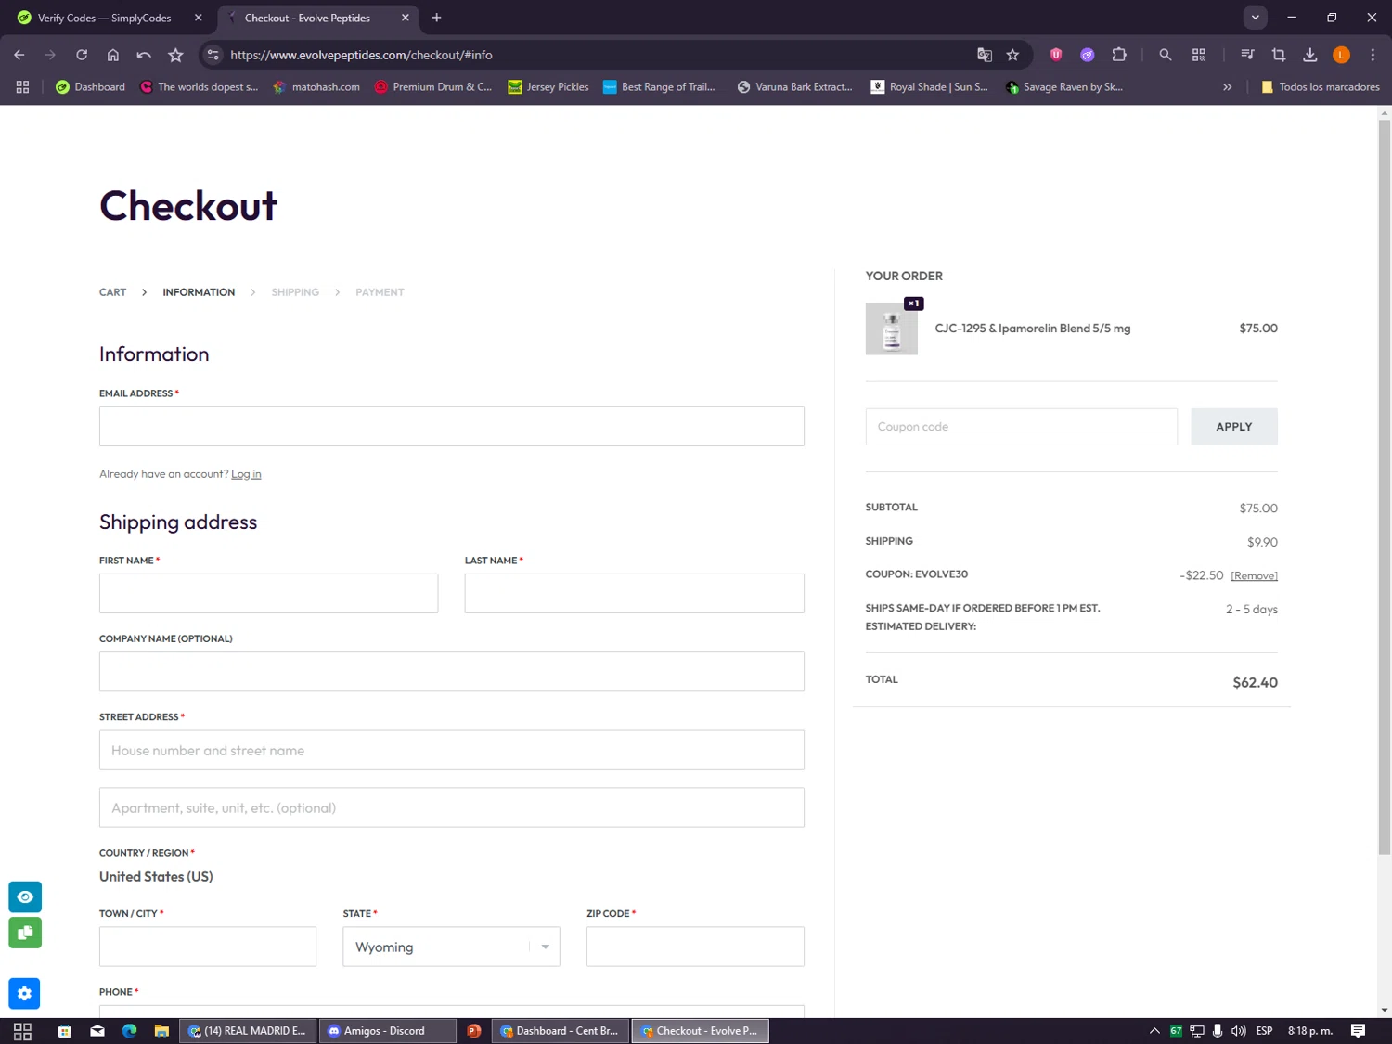Open the media playlist control icon
This screenshot has height=1044, width=1392.
pos(1247,55)
